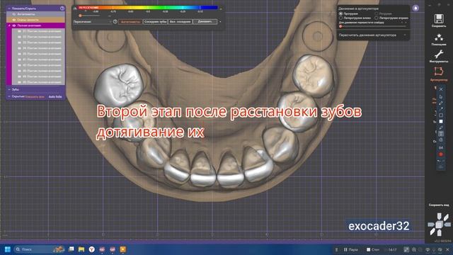Click the Соседние зубы tab
The width and height of the screenshot is (453, 255).
click(155, 22)
